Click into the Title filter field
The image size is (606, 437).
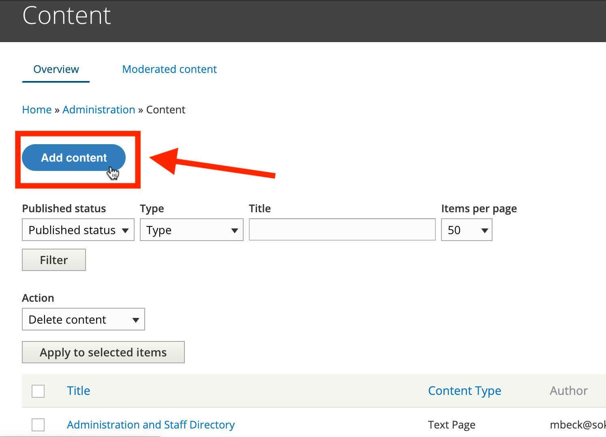[342, 230]
